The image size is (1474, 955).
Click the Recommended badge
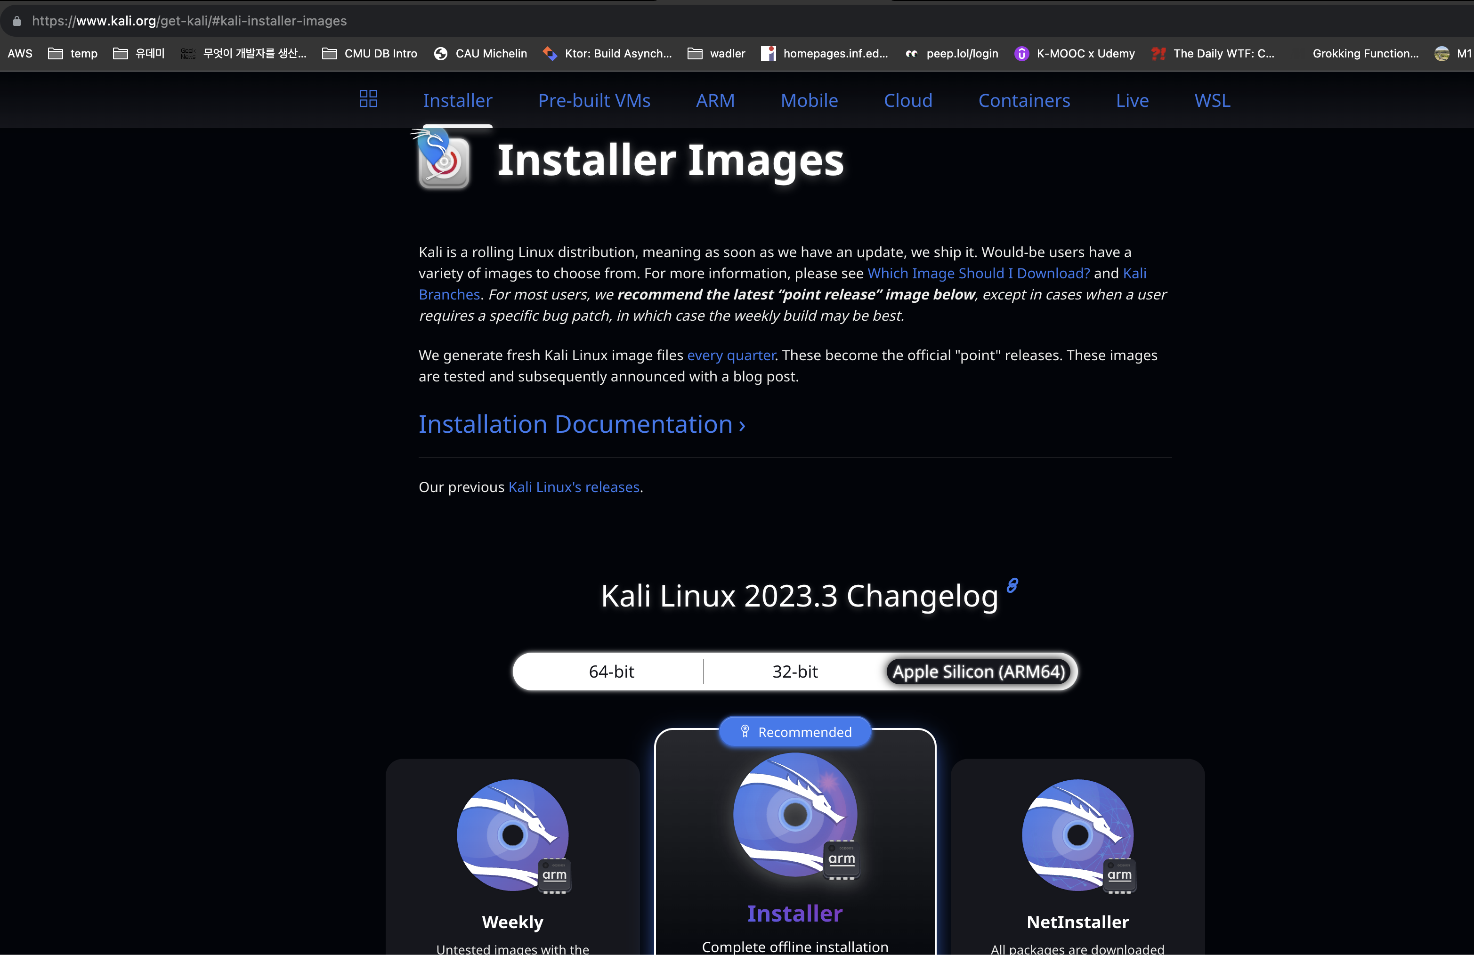pyautogui.click(x=795, y=732)
